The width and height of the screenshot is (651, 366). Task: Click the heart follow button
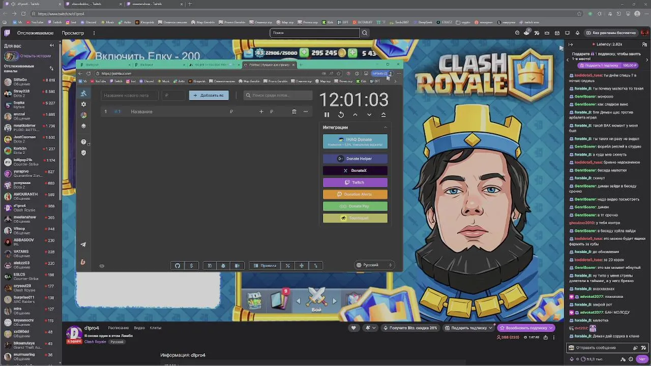(x=353, y=328)
